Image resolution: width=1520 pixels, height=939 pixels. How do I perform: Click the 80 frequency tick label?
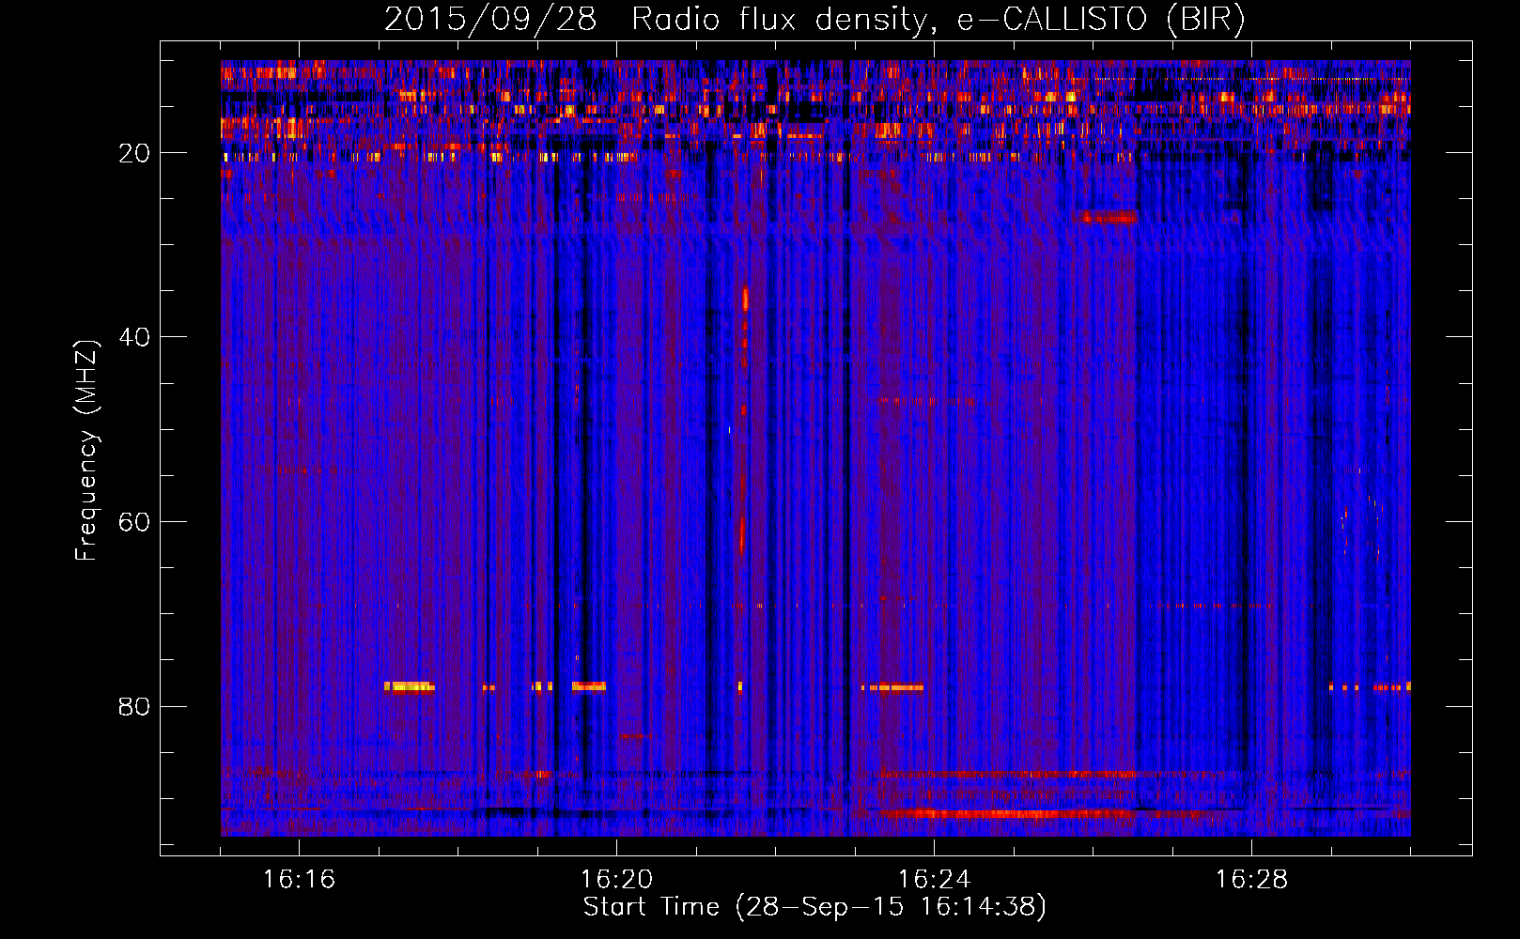[x=134, y=706]
